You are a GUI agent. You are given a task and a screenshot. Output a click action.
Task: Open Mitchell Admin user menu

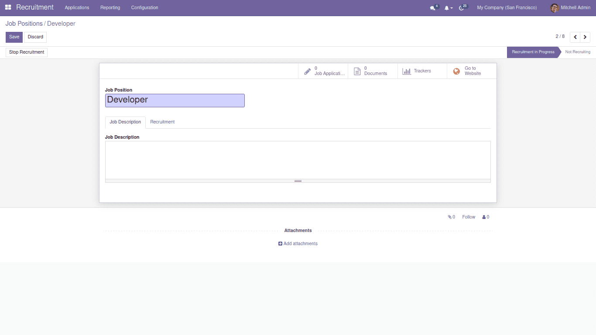click(570, 7)
